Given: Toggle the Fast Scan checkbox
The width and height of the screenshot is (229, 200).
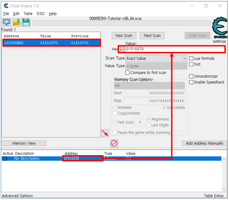Looking at the screenshot, I should (115, 122).
